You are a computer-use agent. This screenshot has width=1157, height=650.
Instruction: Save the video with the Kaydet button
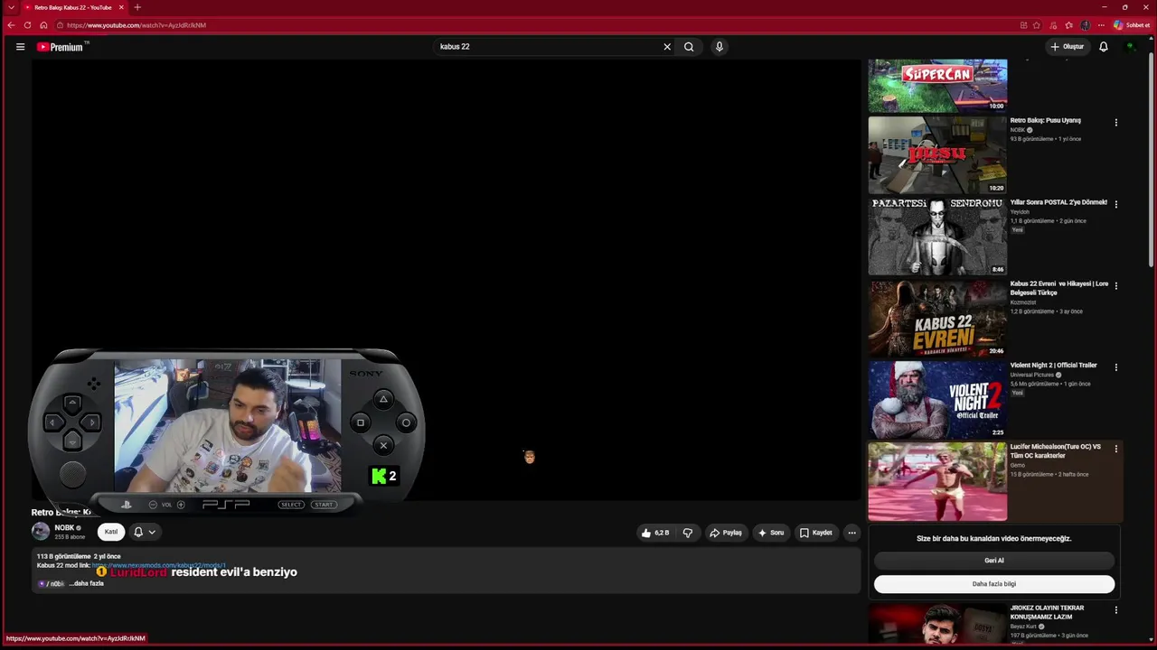816,533
